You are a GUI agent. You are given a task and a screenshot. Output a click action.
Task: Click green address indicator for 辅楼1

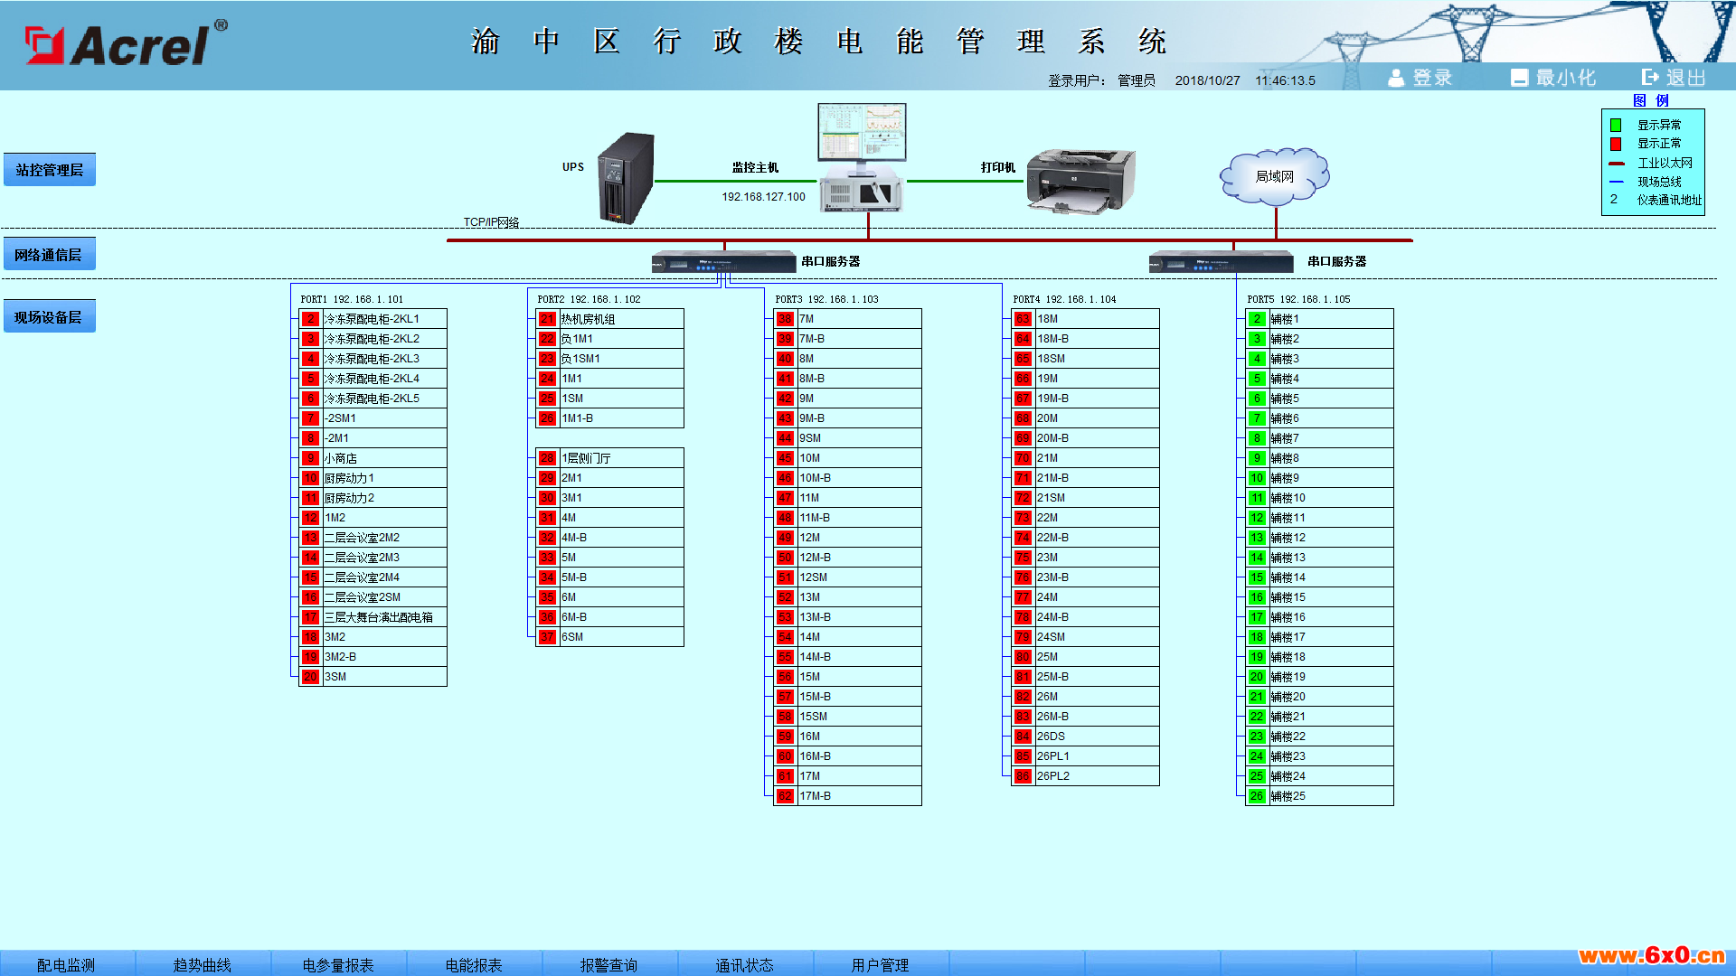tap(1257, 319)
